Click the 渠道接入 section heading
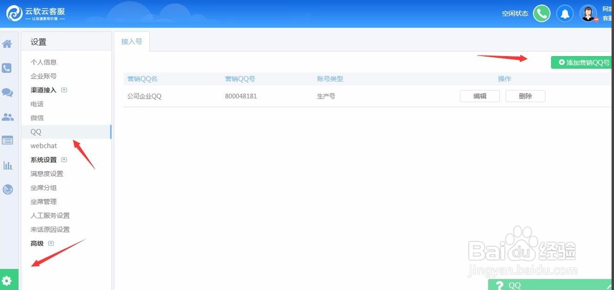 tap(44, 90)
